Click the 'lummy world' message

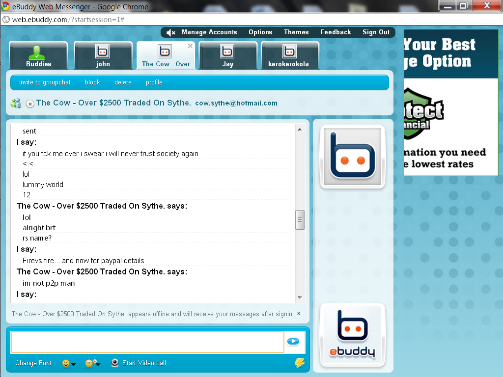(43, 185)
